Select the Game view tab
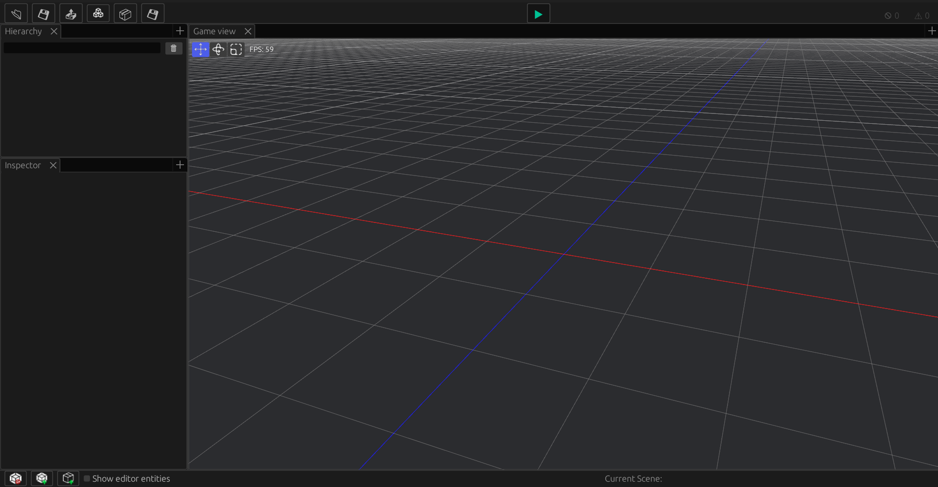 pos(214,31)
